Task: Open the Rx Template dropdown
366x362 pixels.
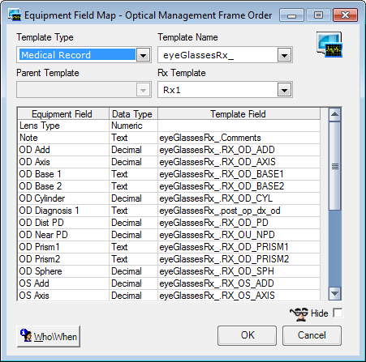Action: pyautogui.click(x=284, y=90)
